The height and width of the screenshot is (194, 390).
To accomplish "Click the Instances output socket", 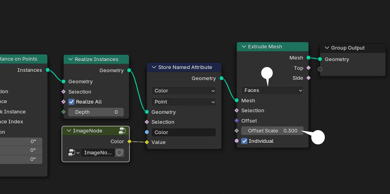I will pyautogui.click(x=47, y=70).
